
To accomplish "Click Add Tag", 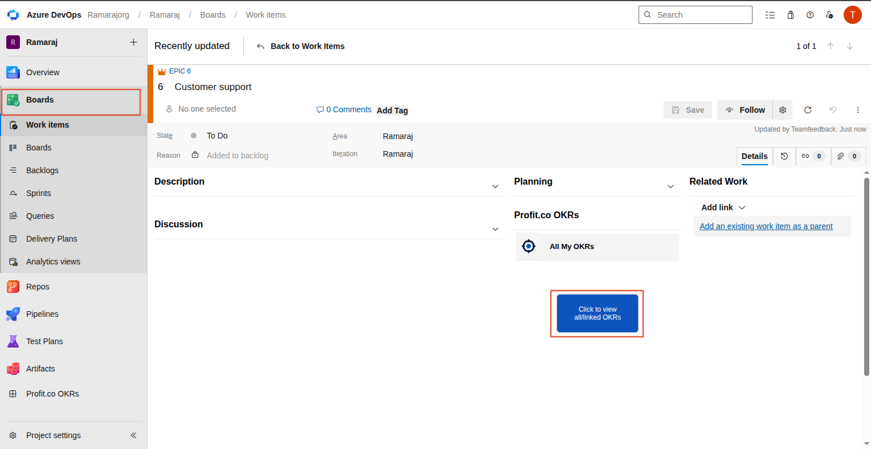I will click(392, 111).
